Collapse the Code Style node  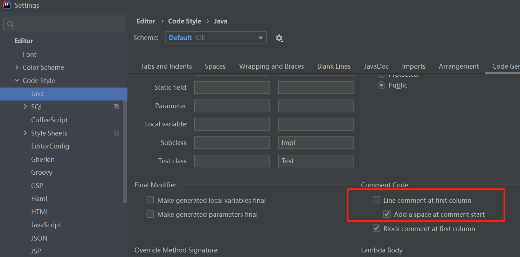pos(17,81)
